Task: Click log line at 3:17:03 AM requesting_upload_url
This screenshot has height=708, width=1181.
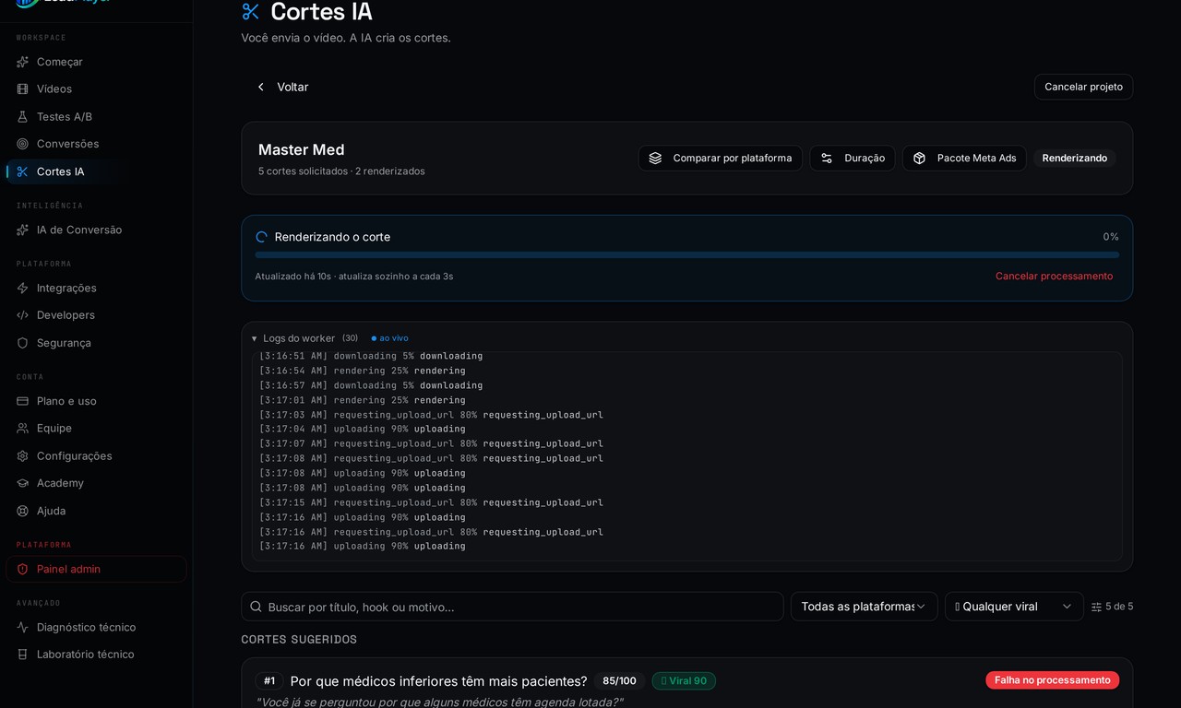Action: [x=431, y=415]
